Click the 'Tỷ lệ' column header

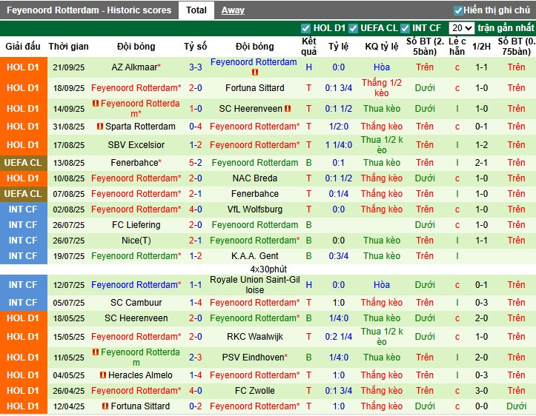click(338, 46)
